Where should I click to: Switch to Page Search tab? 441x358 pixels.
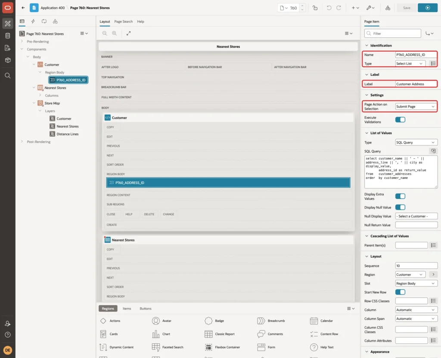(x=123, y=22)
